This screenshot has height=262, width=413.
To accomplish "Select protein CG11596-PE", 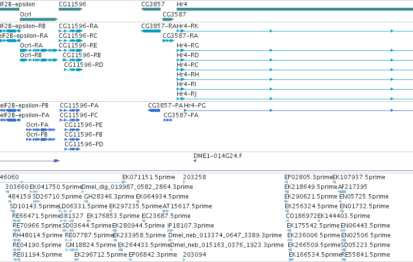I will [x=84, y=125].
